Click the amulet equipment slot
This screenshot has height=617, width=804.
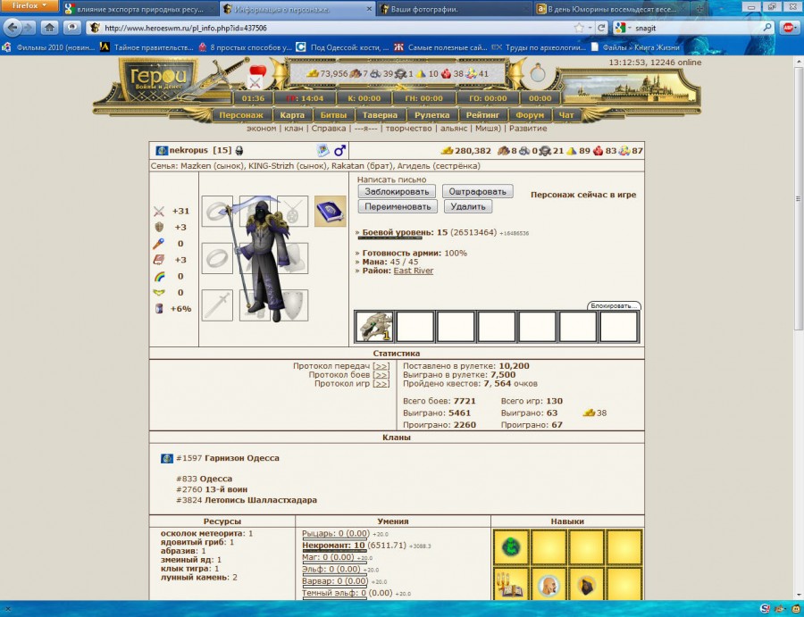click(x=293, y=211)
